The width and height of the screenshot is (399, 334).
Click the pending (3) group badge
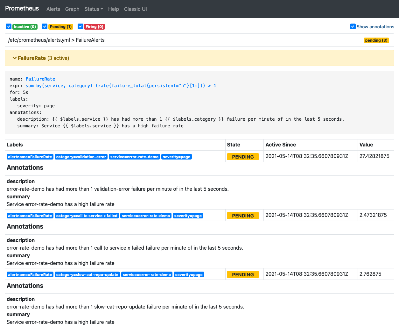point(376,40)
